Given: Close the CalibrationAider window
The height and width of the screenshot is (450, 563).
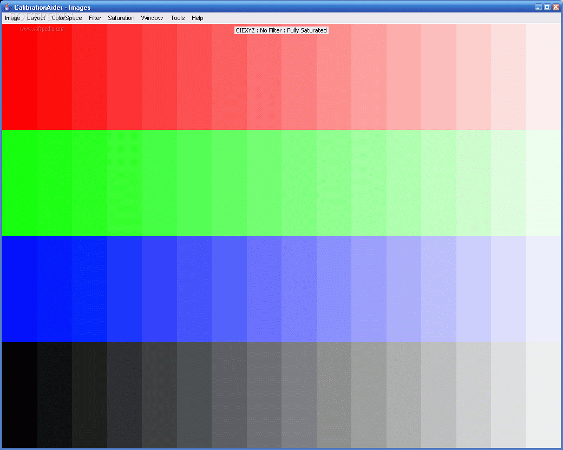Looking at the screenshot, I should [x=556, y=7].
